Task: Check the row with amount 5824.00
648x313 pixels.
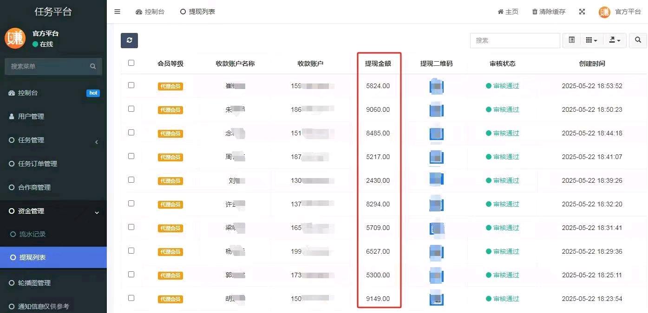Action: point(131,86)
